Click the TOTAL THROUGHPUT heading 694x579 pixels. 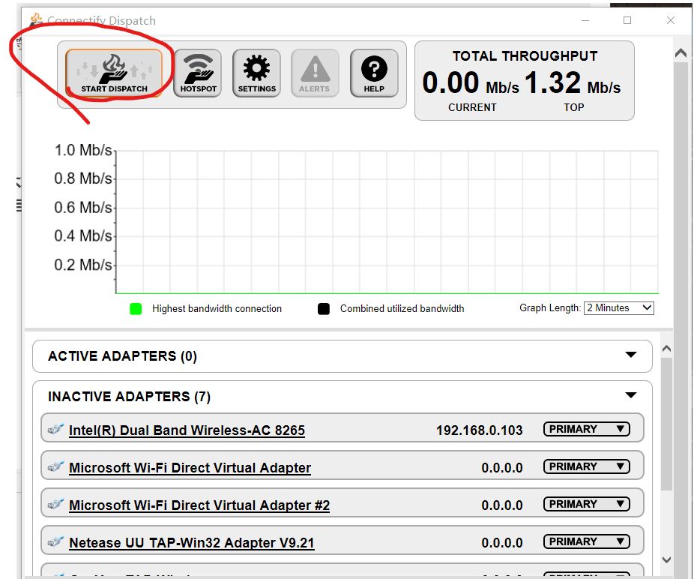[x=525, y=55]
